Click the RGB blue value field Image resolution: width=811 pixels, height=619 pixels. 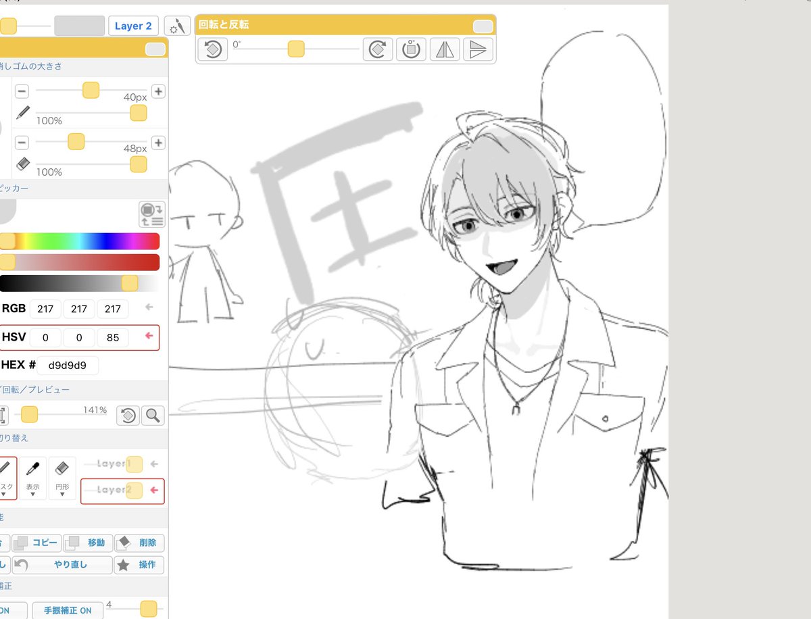[x=113, y=309]
